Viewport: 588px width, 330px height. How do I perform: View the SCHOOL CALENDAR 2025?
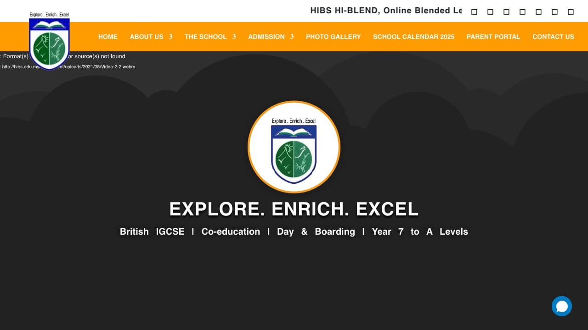[x=413, y=37]
